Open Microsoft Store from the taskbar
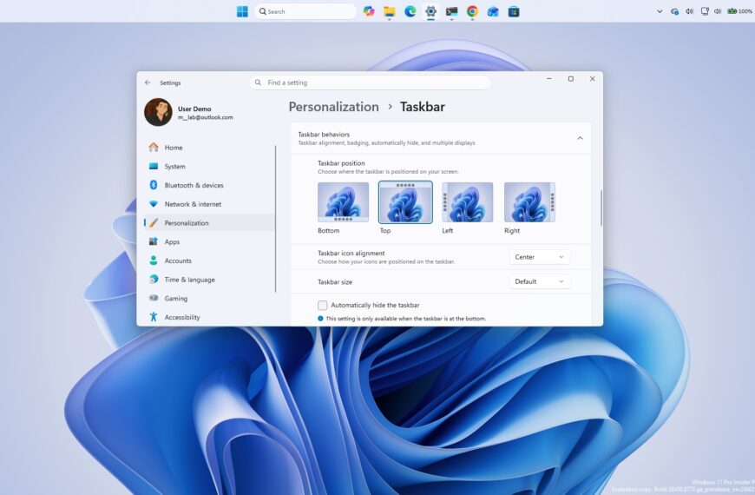The height and width of the screenshot is (495, 755). coord(514,11)
